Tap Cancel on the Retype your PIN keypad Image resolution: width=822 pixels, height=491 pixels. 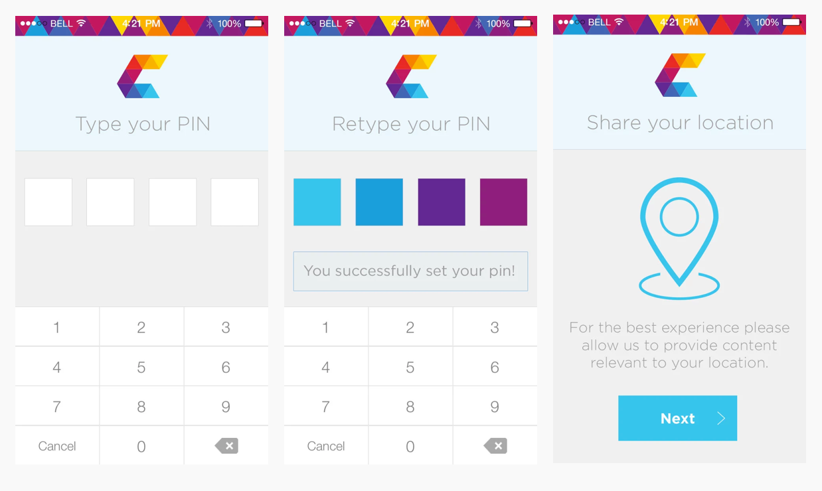326,446
